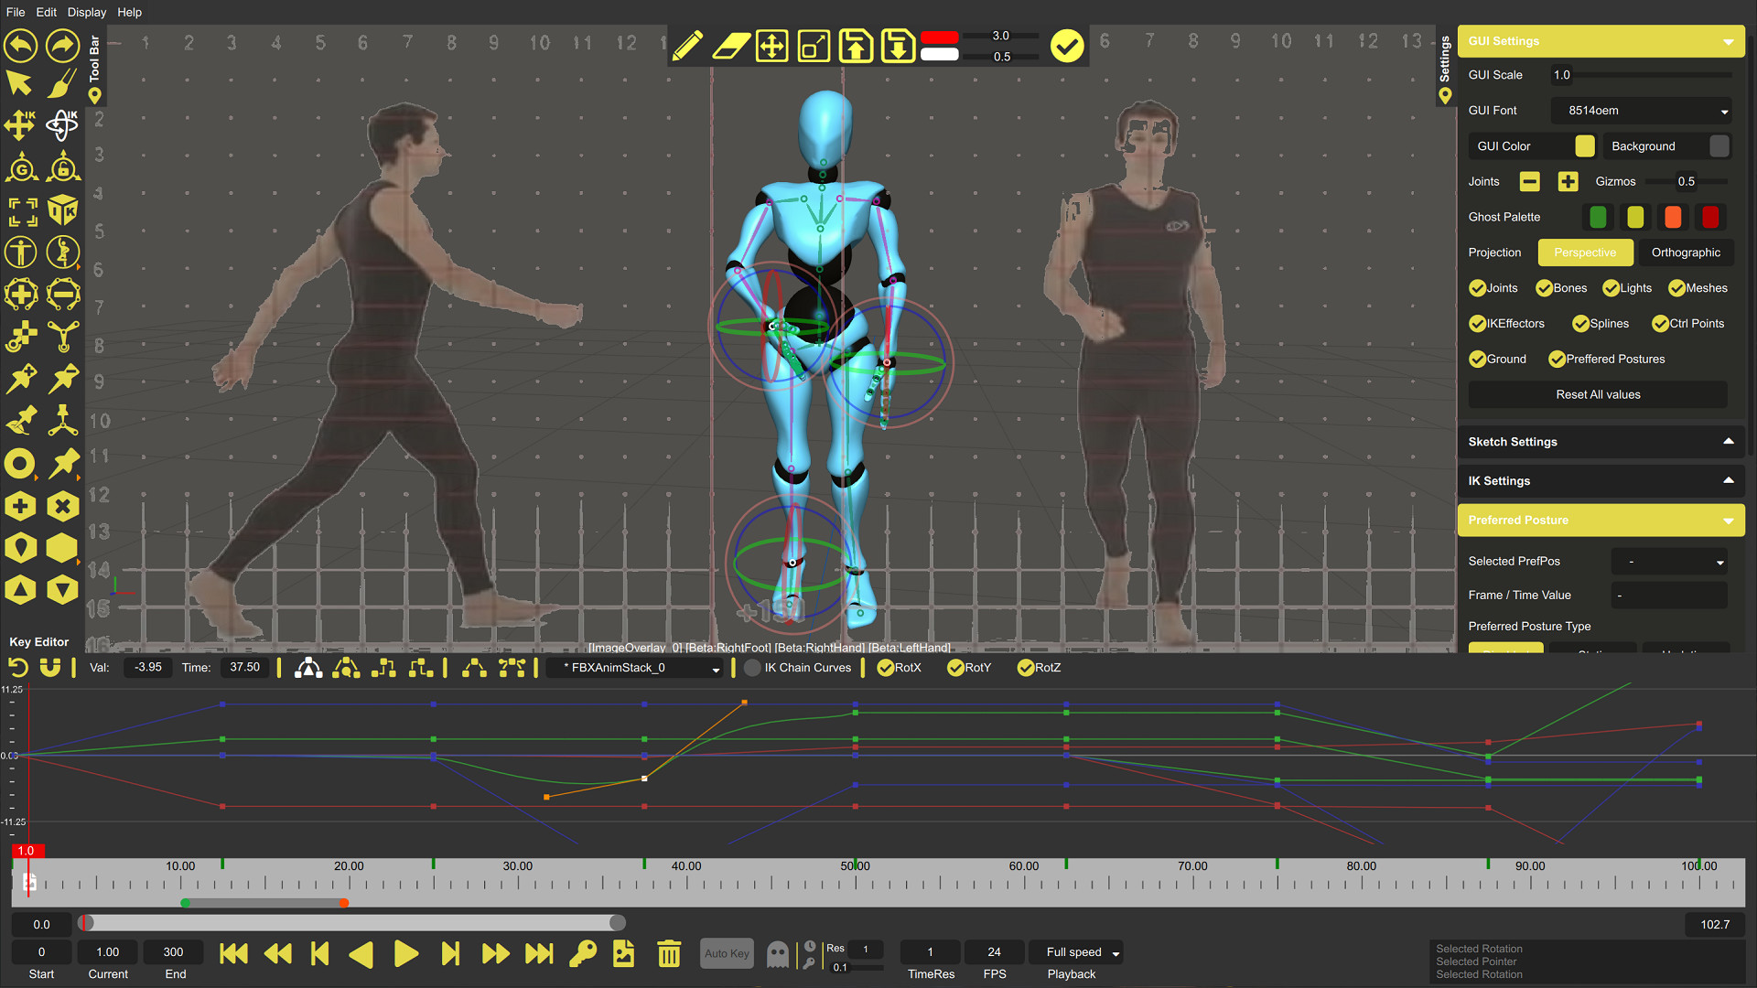The height and width of the screenshot is (988, 1757).
Task: Open the GUI Font dropdown
Action: pyautogui.click(x=1641, y=111)
